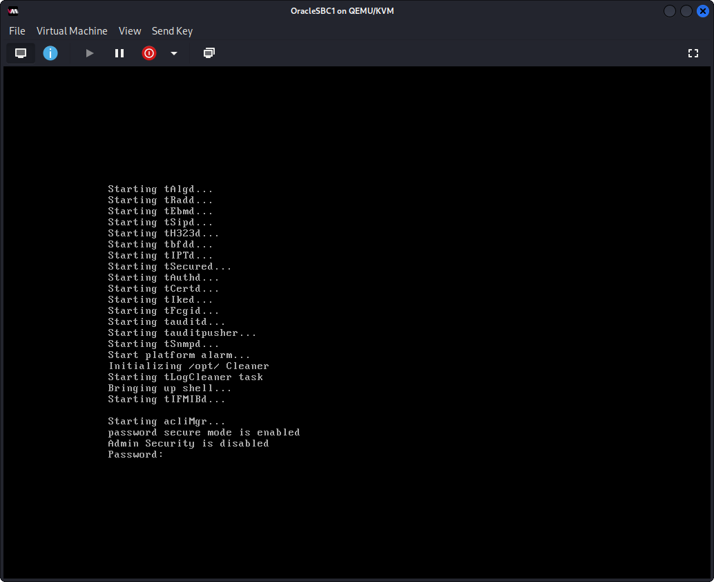The width and height of the screenshot is (714, 582).
Task: Open the Send Key menu
Action: point(172,31)
